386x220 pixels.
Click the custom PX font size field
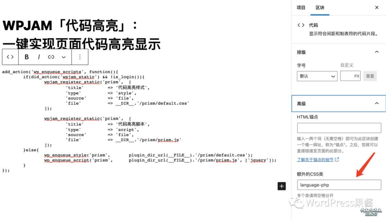pos(350,76)
